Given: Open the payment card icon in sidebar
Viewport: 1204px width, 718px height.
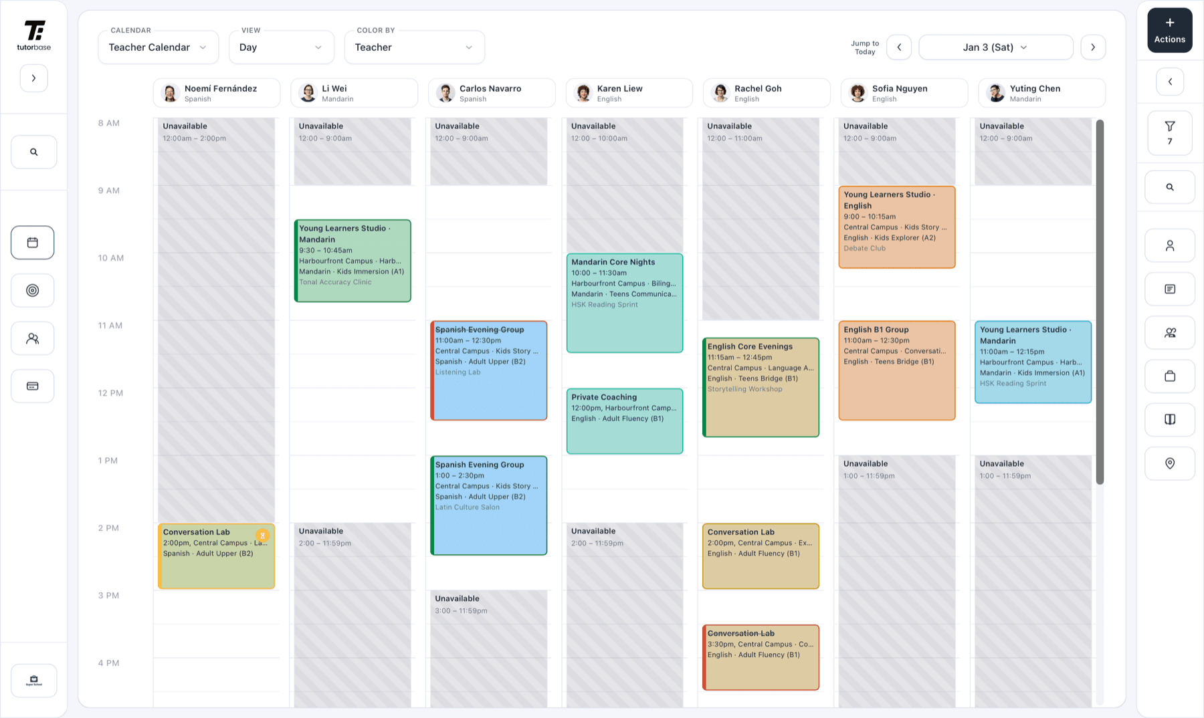Looking at the screenshot, I should click(x=32, y=386).
